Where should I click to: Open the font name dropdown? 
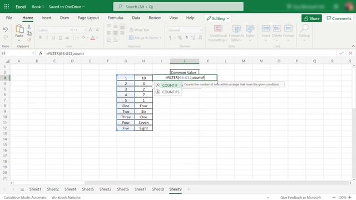[71, 30]
